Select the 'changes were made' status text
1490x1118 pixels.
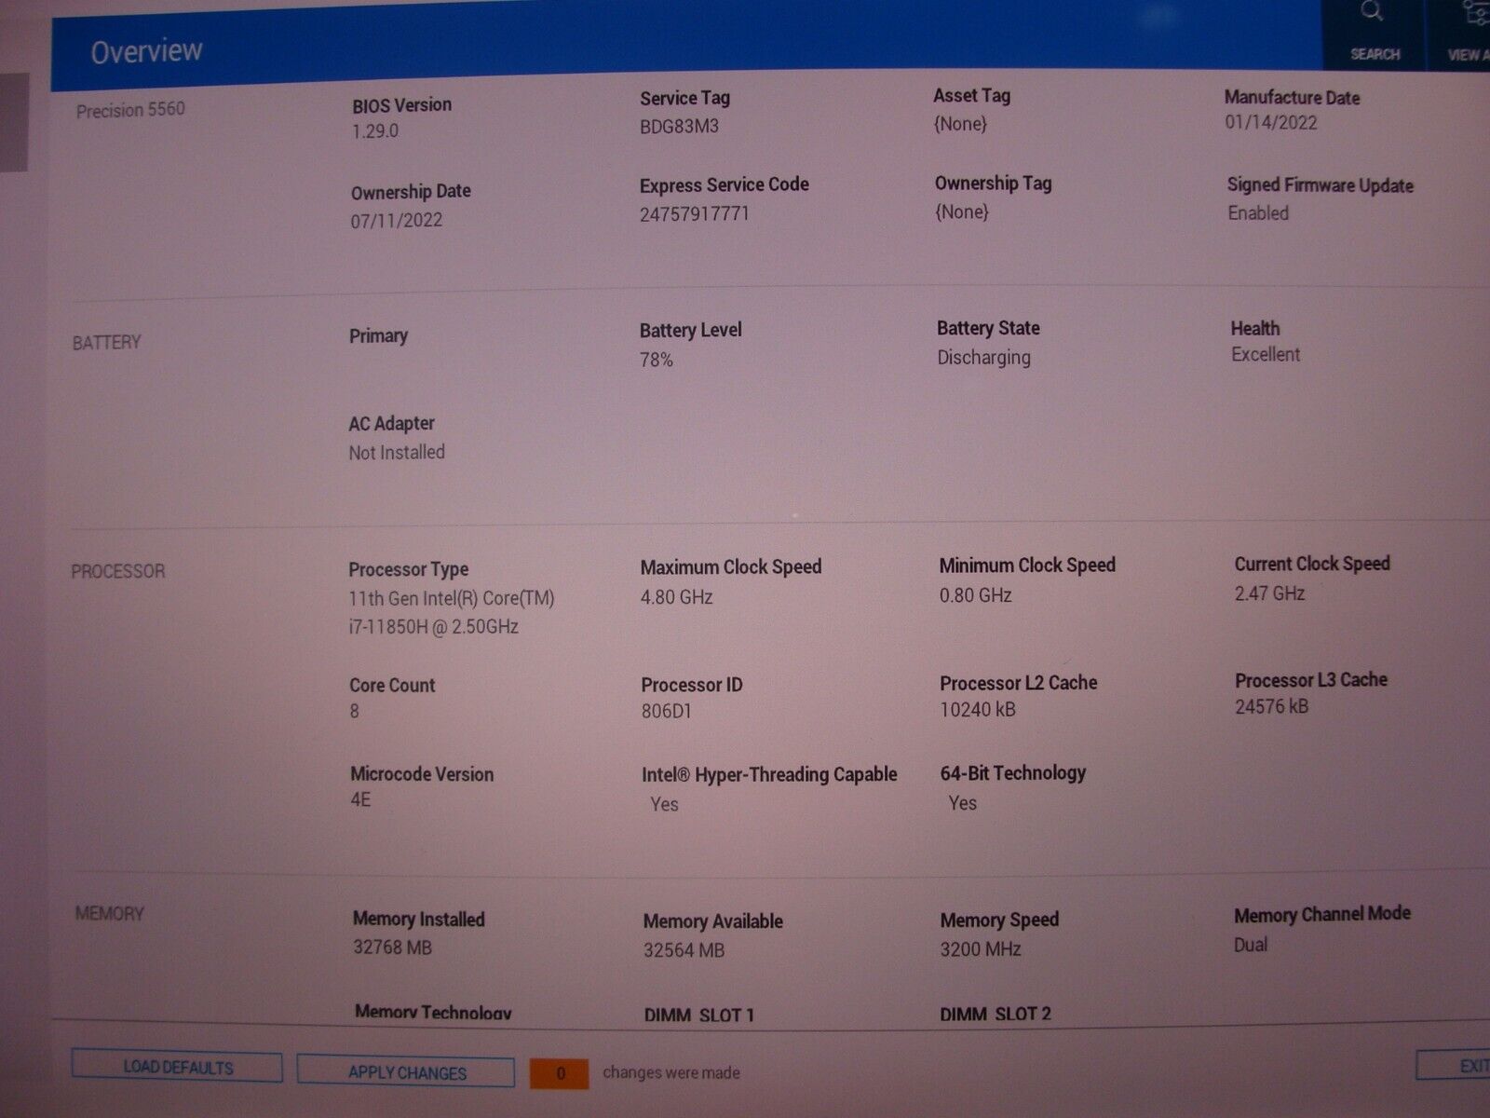(671, 1072)
